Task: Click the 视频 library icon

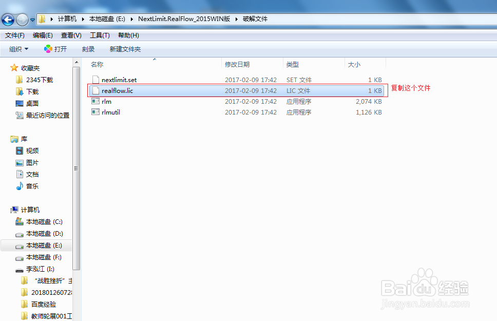Action: tap(20, 150)
